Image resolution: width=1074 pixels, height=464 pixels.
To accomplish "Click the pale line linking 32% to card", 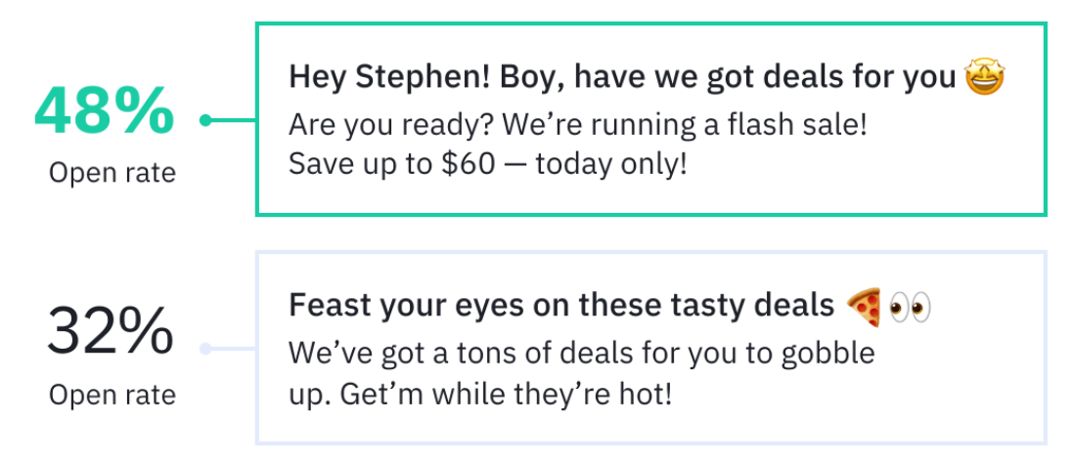I will tap(234, 349).
